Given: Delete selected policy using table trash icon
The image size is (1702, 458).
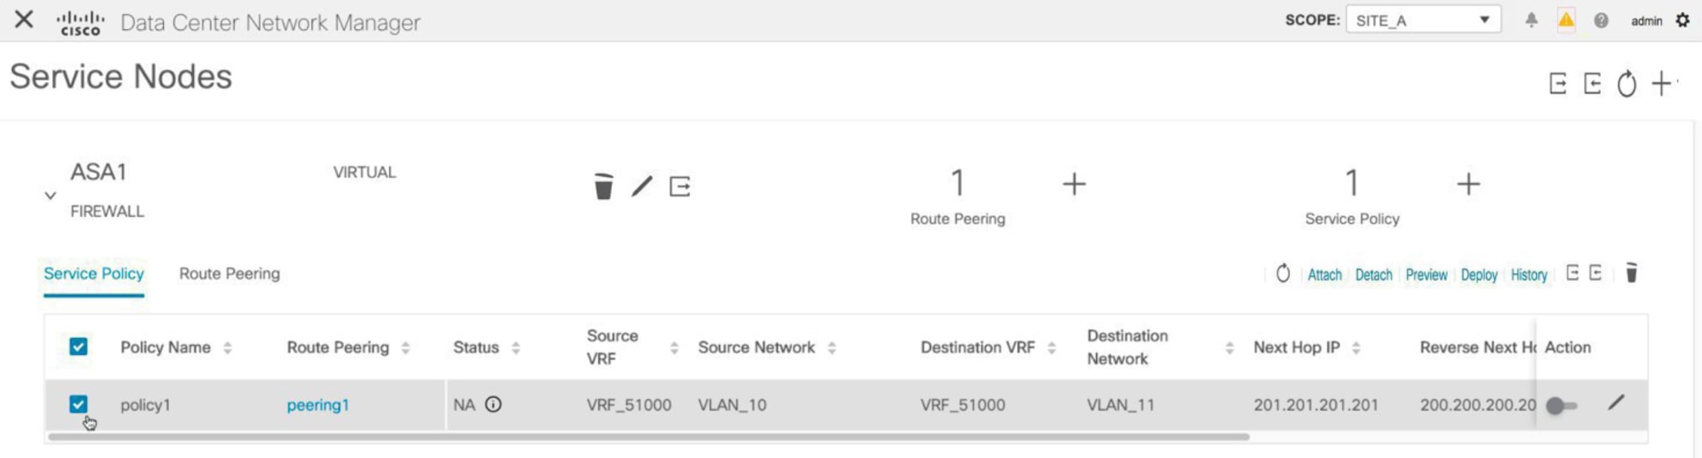Looking at the screenshot, I should click(1631, 273).
